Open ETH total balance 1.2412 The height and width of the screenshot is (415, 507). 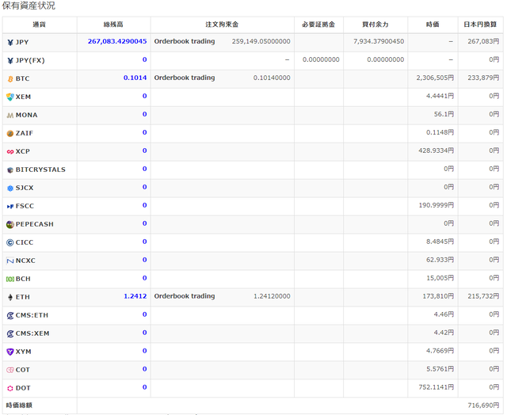coord(135,296)
